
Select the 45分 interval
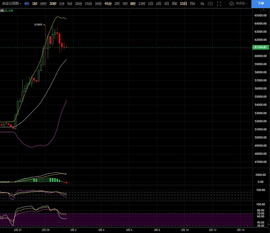(108, 3)
